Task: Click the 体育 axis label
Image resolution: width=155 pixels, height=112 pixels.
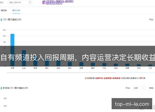Action: coord(12,68)
